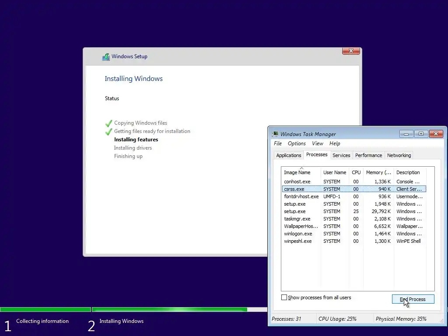Close the Windows Task Manager window
Image resolution: width=448 pixels, height=336 pixels.
(436, 134)
